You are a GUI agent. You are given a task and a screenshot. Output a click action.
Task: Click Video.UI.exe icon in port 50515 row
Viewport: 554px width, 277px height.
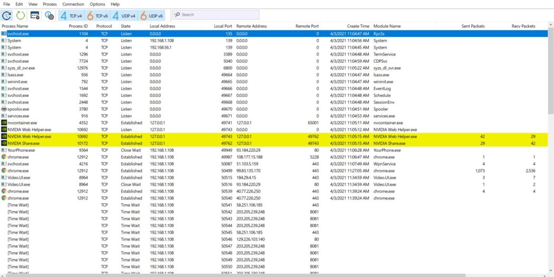(4, 178)
